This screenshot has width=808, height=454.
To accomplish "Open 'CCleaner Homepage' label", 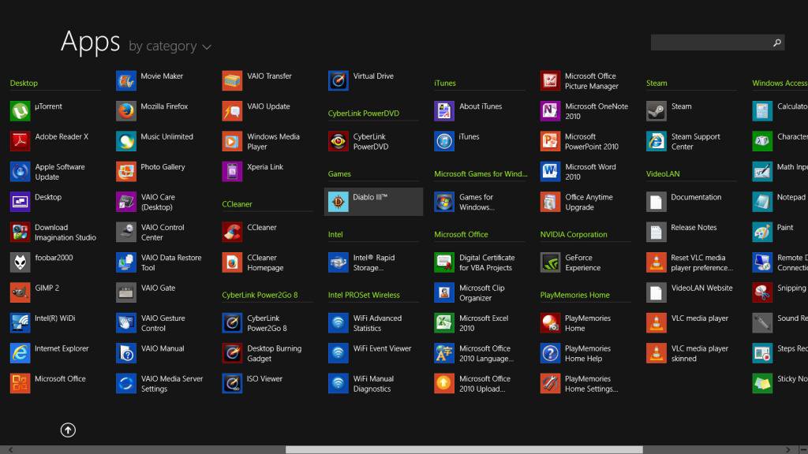I will (265, 262).
